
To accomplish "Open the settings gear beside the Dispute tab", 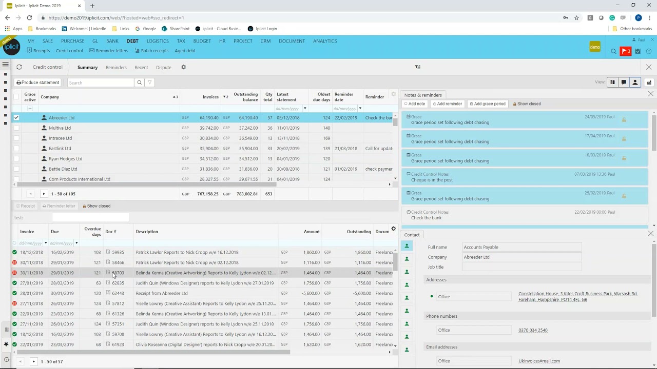I will tap(183, 67).
